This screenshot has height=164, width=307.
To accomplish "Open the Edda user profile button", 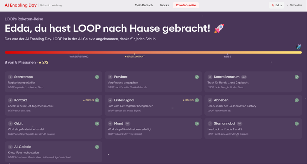I will tap(276, 5).
